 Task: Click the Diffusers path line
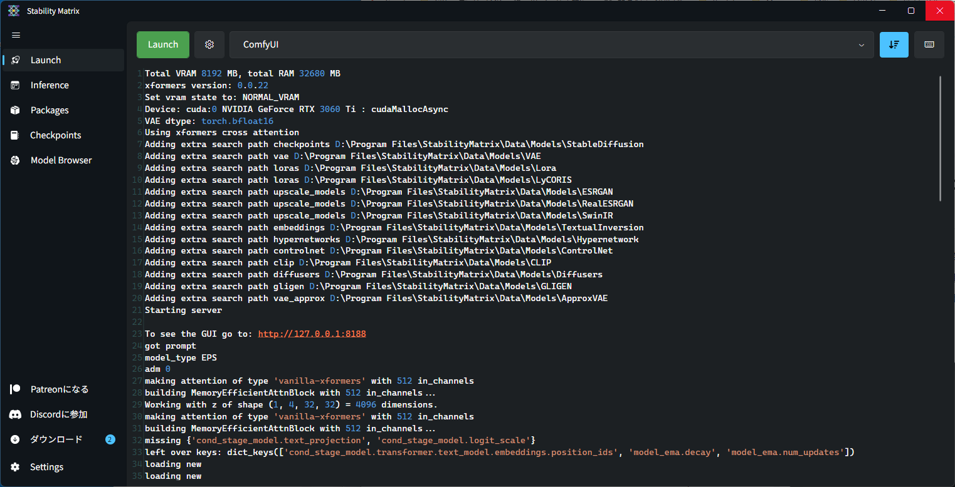[x=374, y=274]
